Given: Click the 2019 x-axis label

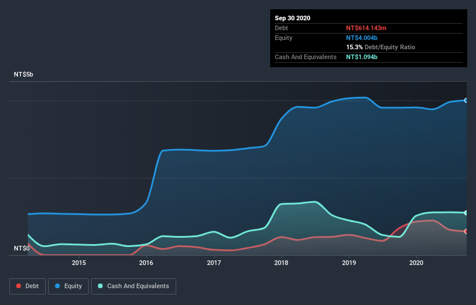Looking at the screenshot, I should tap(349, 263).
